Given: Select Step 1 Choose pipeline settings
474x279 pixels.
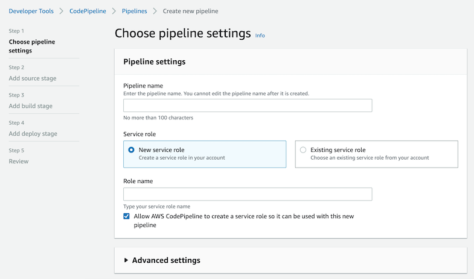Looking at the screenshot, I should (32, 46).
